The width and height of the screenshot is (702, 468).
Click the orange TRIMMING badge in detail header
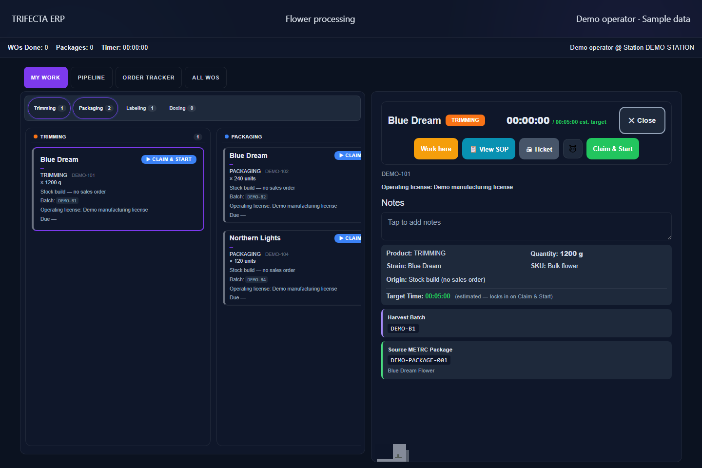(465, 120)
